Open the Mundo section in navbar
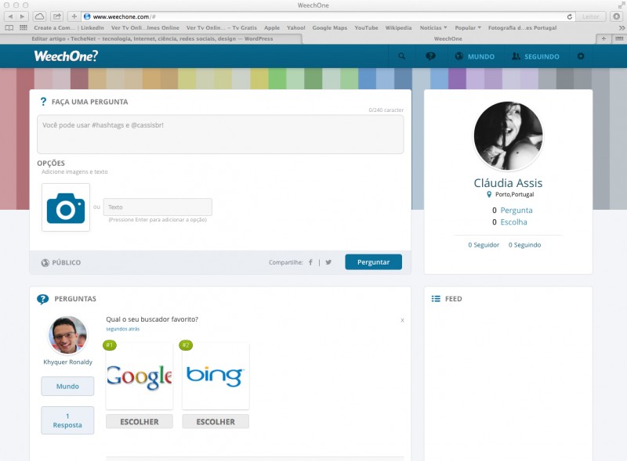The image size is (627, 461). click(x=475, y=56)
